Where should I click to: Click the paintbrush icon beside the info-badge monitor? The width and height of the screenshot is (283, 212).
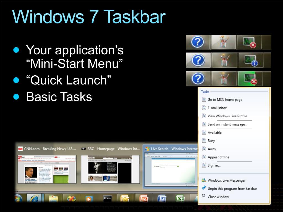224,60
